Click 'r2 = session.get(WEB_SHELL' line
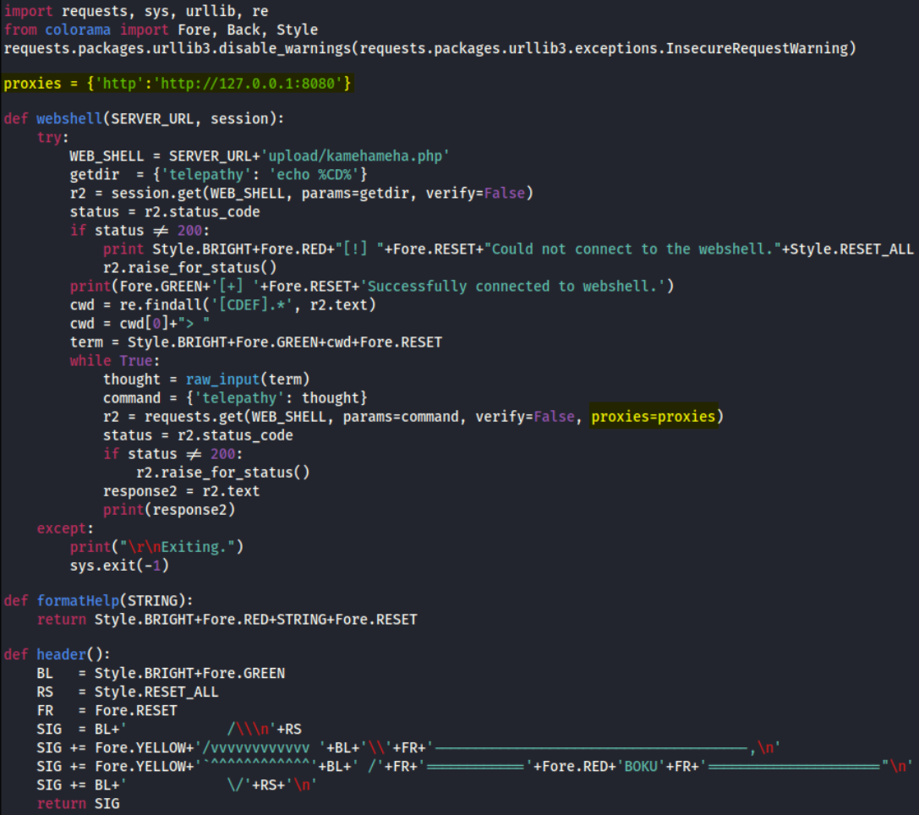Image resolution: width=919 pixels, height=815 pixels. pyautogui.click(x=301, y=194)
